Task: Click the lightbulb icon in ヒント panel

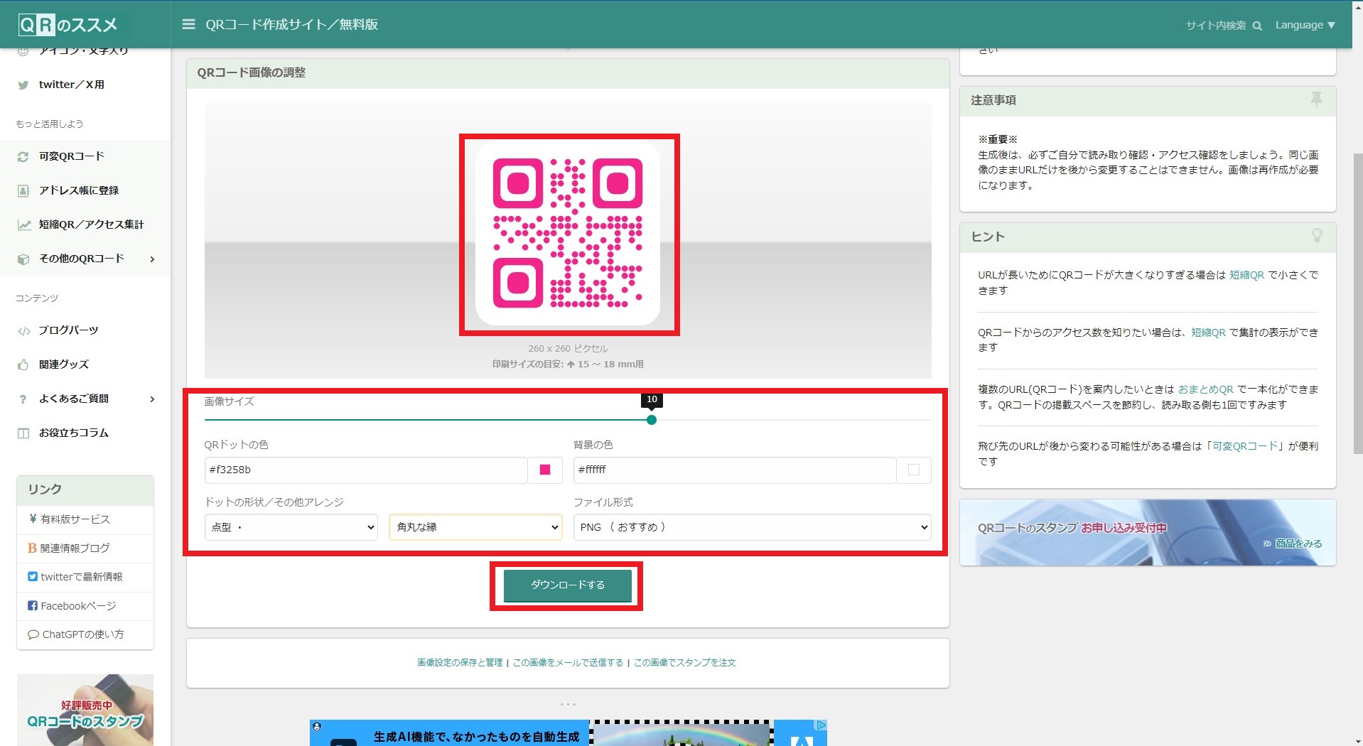Action: (1316, 236)
